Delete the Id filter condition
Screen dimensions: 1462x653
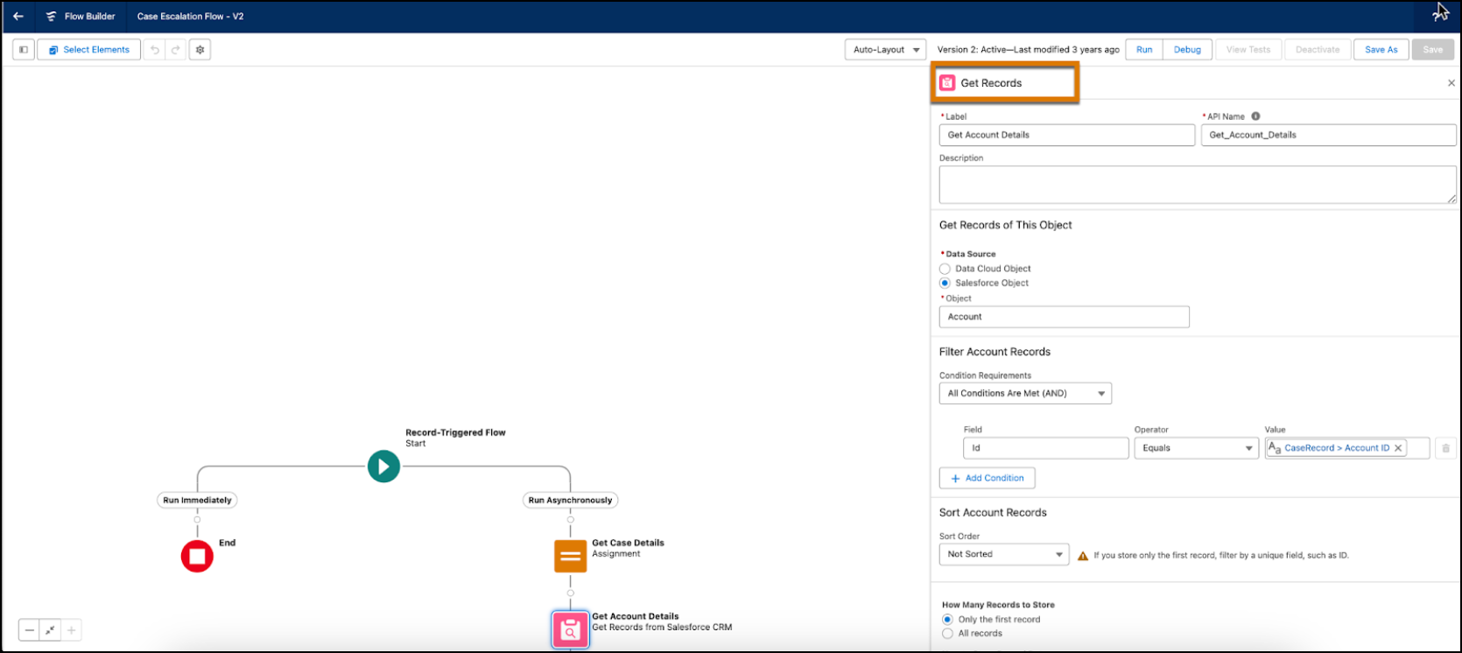coord(1446,448)
